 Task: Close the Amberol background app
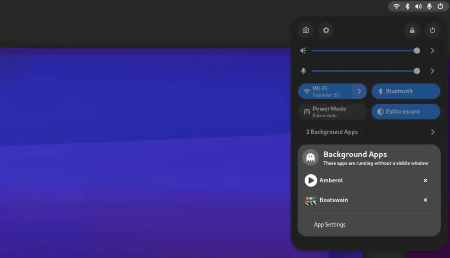pos(426,180)
